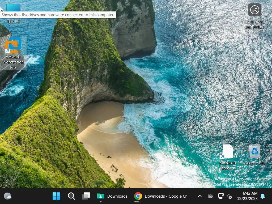This screenshot has width=272, height=204.
Task: Open the Windows Start menu
Action: pos(56,196)
